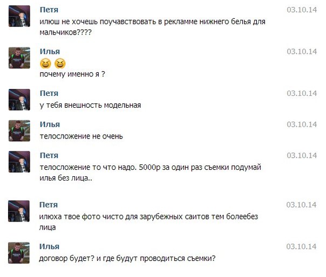The image size is (326, 277).
Task: Click Петя's avatar beside "у тебя внешность модельная"
Action: pyautogui.click(x=19, y=100)
